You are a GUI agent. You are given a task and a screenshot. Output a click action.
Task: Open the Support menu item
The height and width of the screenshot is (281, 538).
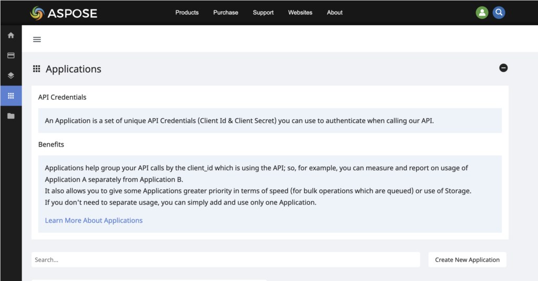263,13
